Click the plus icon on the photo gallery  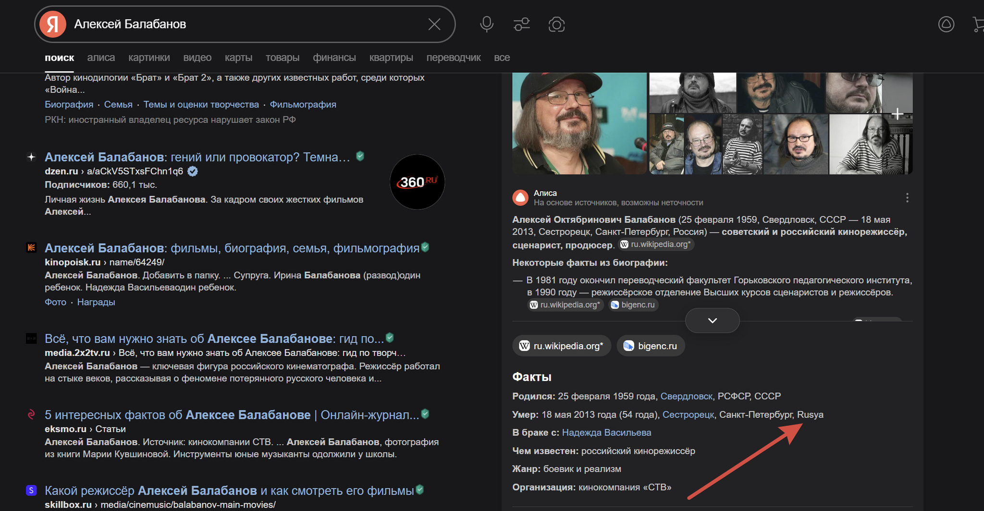coord(898,114)
